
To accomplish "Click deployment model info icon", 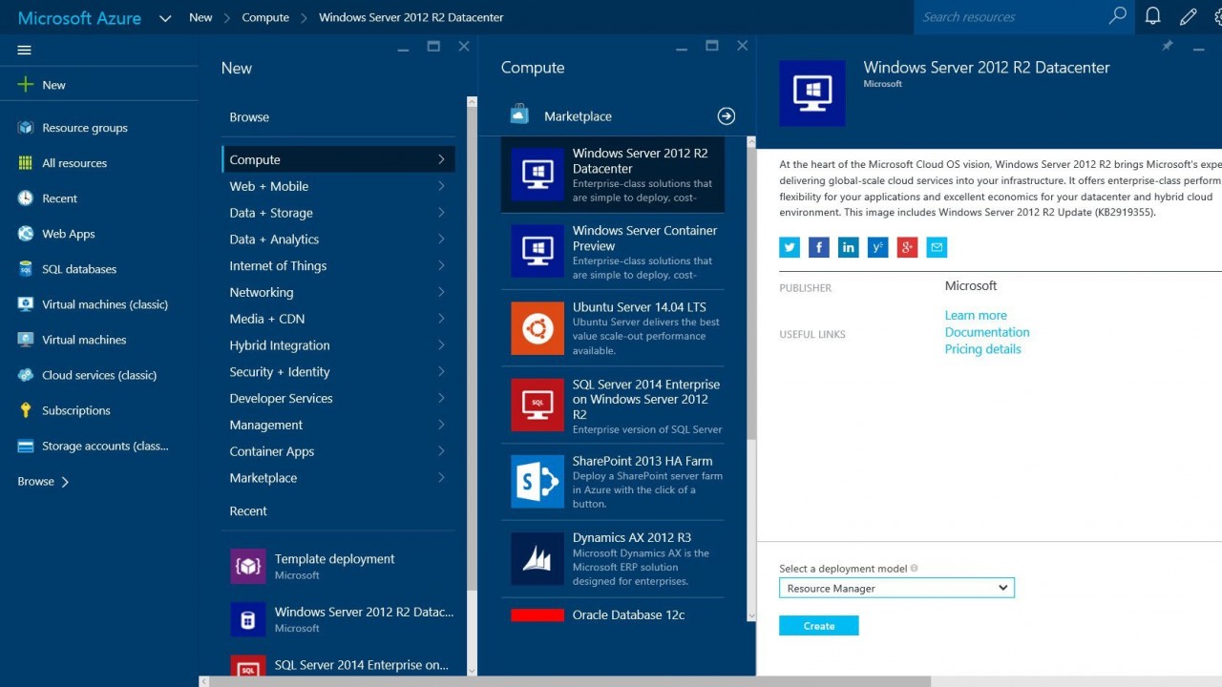I will point(914,568).
